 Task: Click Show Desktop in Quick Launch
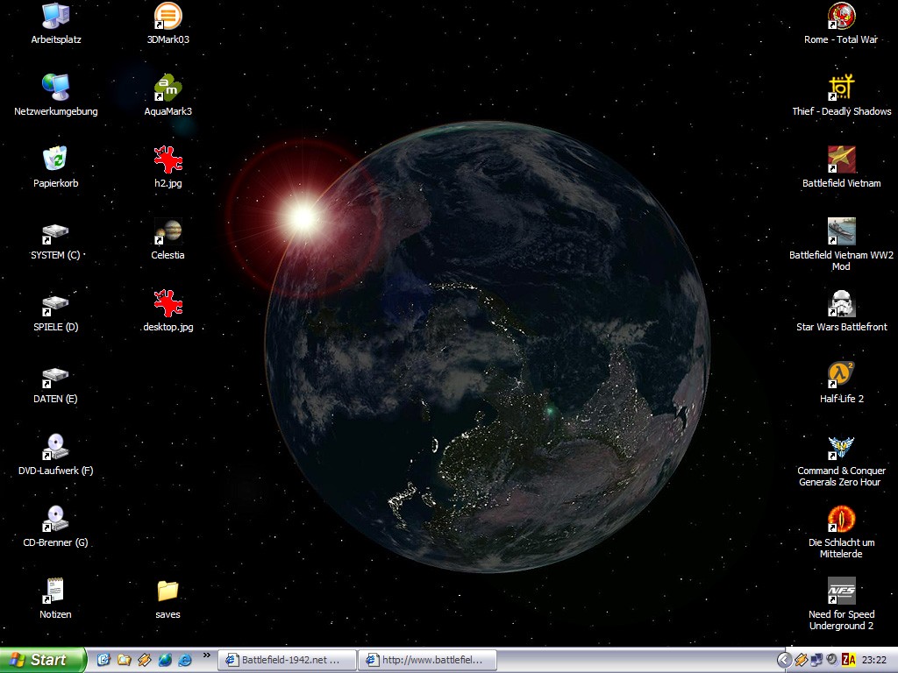(x=103, y=660)
